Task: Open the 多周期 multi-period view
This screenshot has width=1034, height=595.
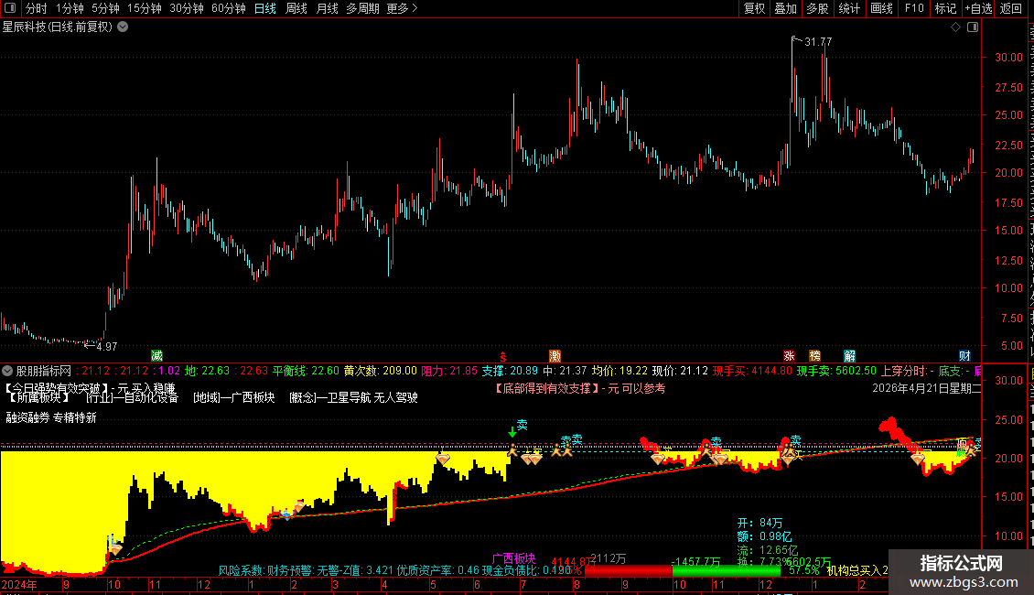Action: coord(362,8)
